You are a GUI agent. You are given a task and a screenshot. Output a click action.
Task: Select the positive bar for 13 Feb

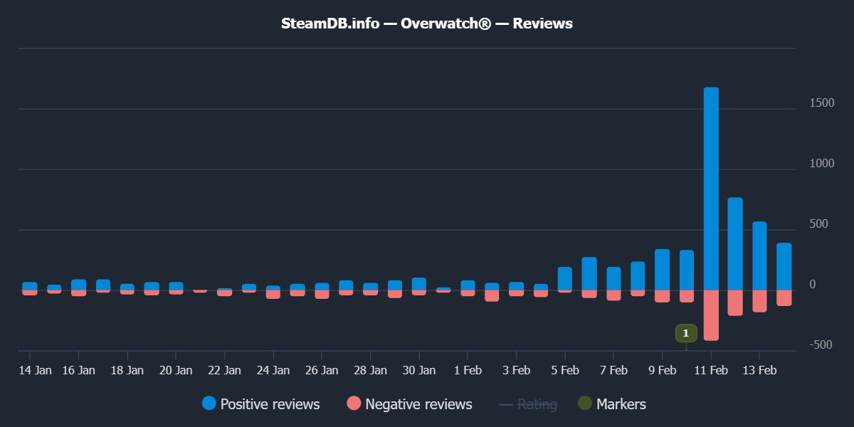[759, 256]
